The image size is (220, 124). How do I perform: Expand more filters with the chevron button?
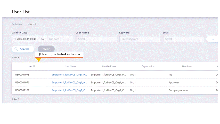pos(213,39)
